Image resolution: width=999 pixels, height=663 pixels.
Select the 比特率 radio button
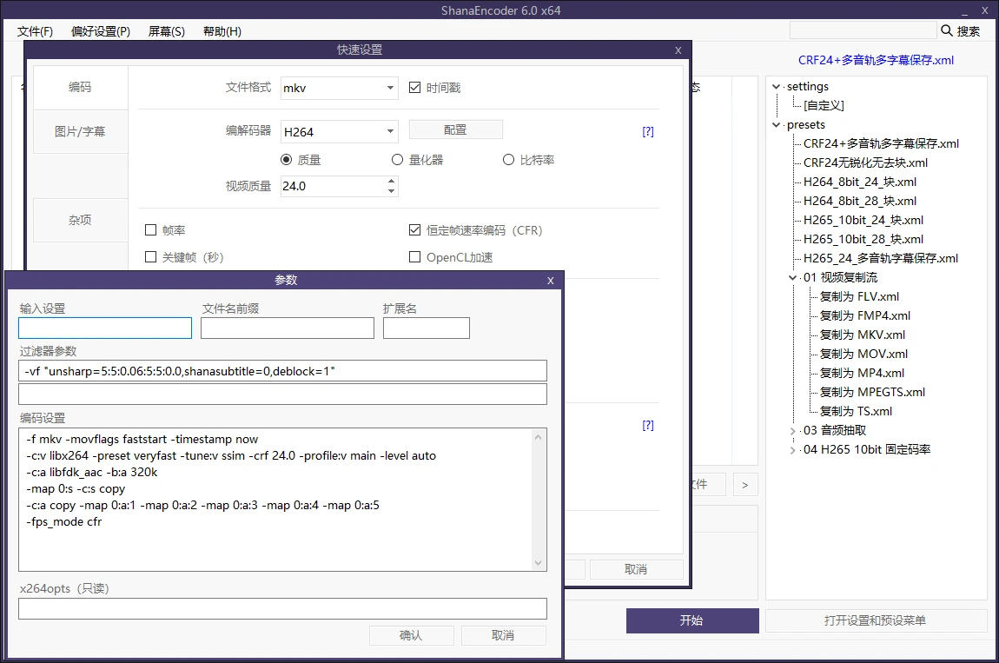pos(508,159)
